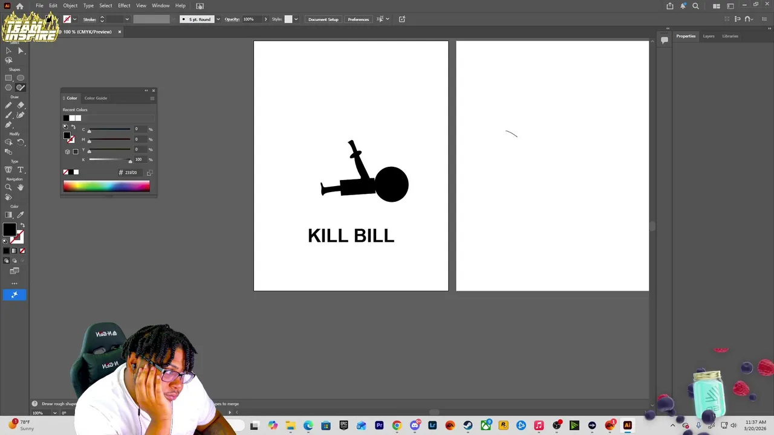Viewport: 774px width, 435px height.
Task: Select the Gradient tool under Color
Action: coord(8,214)
